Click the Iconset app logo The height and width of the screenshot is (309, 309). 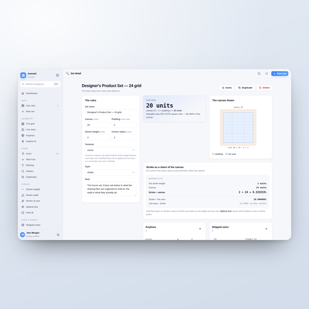coord(23,75)
